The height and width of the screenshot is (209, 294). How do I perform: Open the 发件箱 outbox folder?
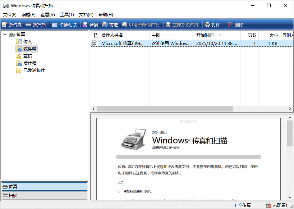pos(29,63)
